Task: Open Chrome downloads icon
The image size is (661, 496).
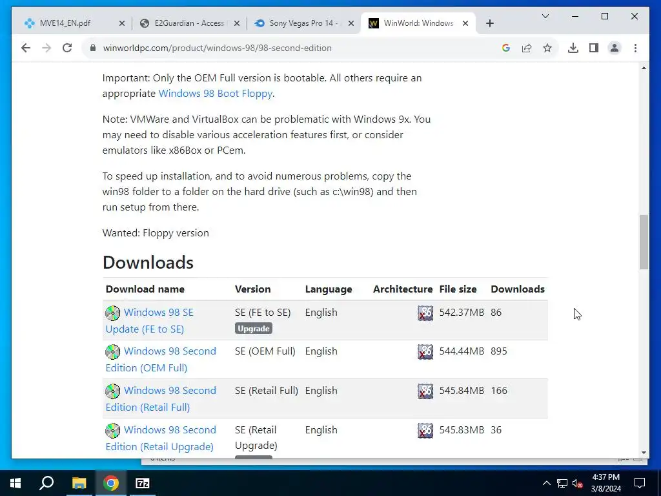Action: 573,48
